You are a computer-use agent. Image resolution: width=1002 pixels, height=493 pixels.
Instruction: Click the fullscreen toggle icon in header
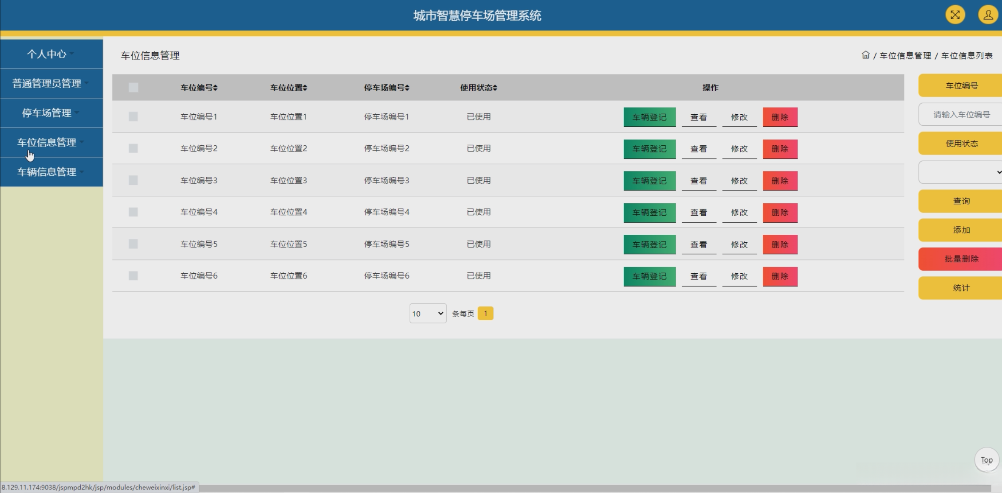(955, 15)
